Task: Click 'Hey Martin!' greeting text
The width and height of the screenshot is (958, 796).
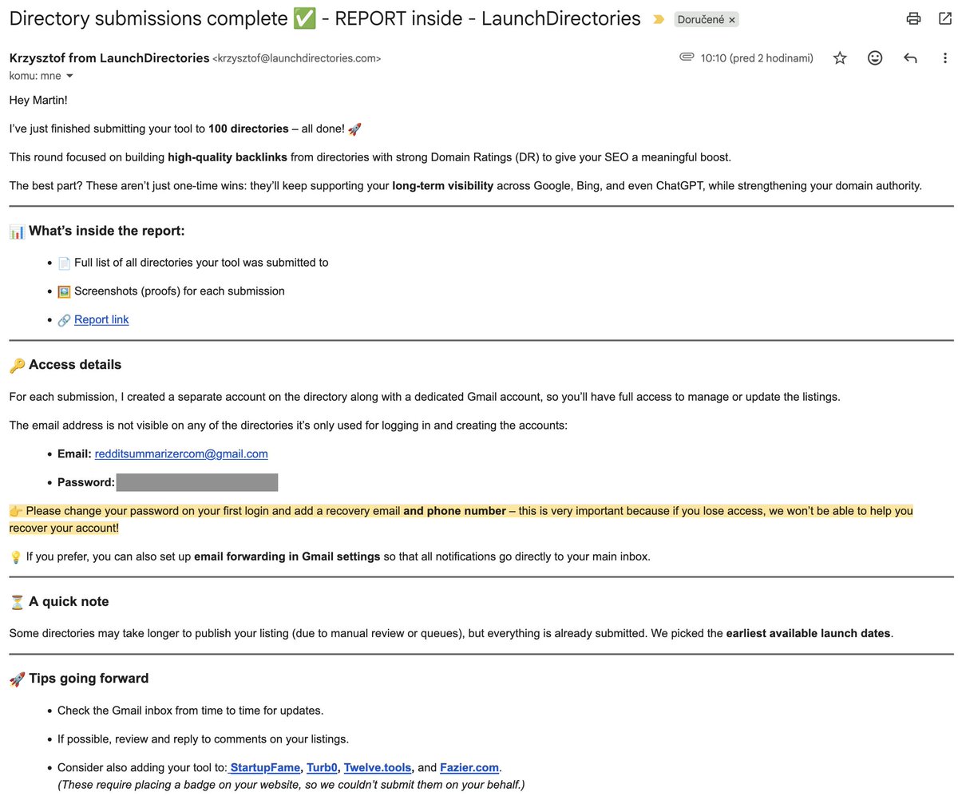Action: pos(38,100)
